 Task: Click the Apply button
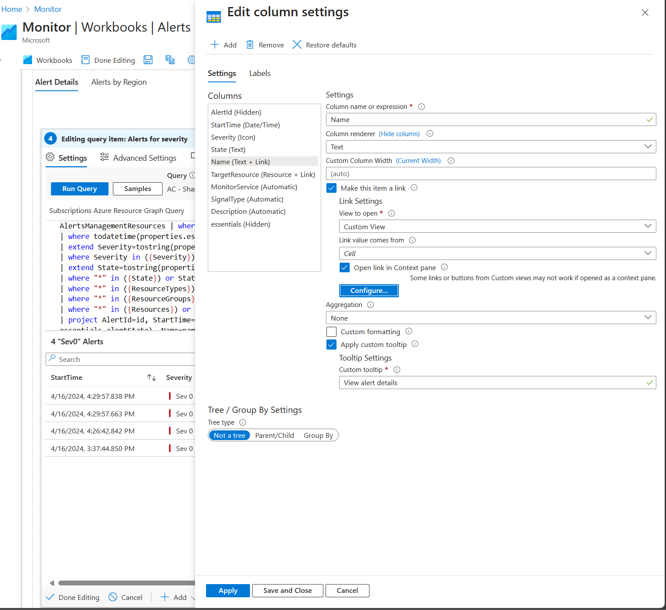tap(228, 591)
